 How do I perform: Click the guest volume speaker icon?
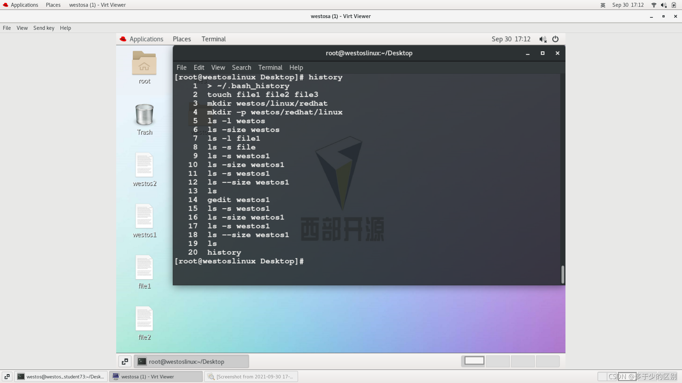543,39
